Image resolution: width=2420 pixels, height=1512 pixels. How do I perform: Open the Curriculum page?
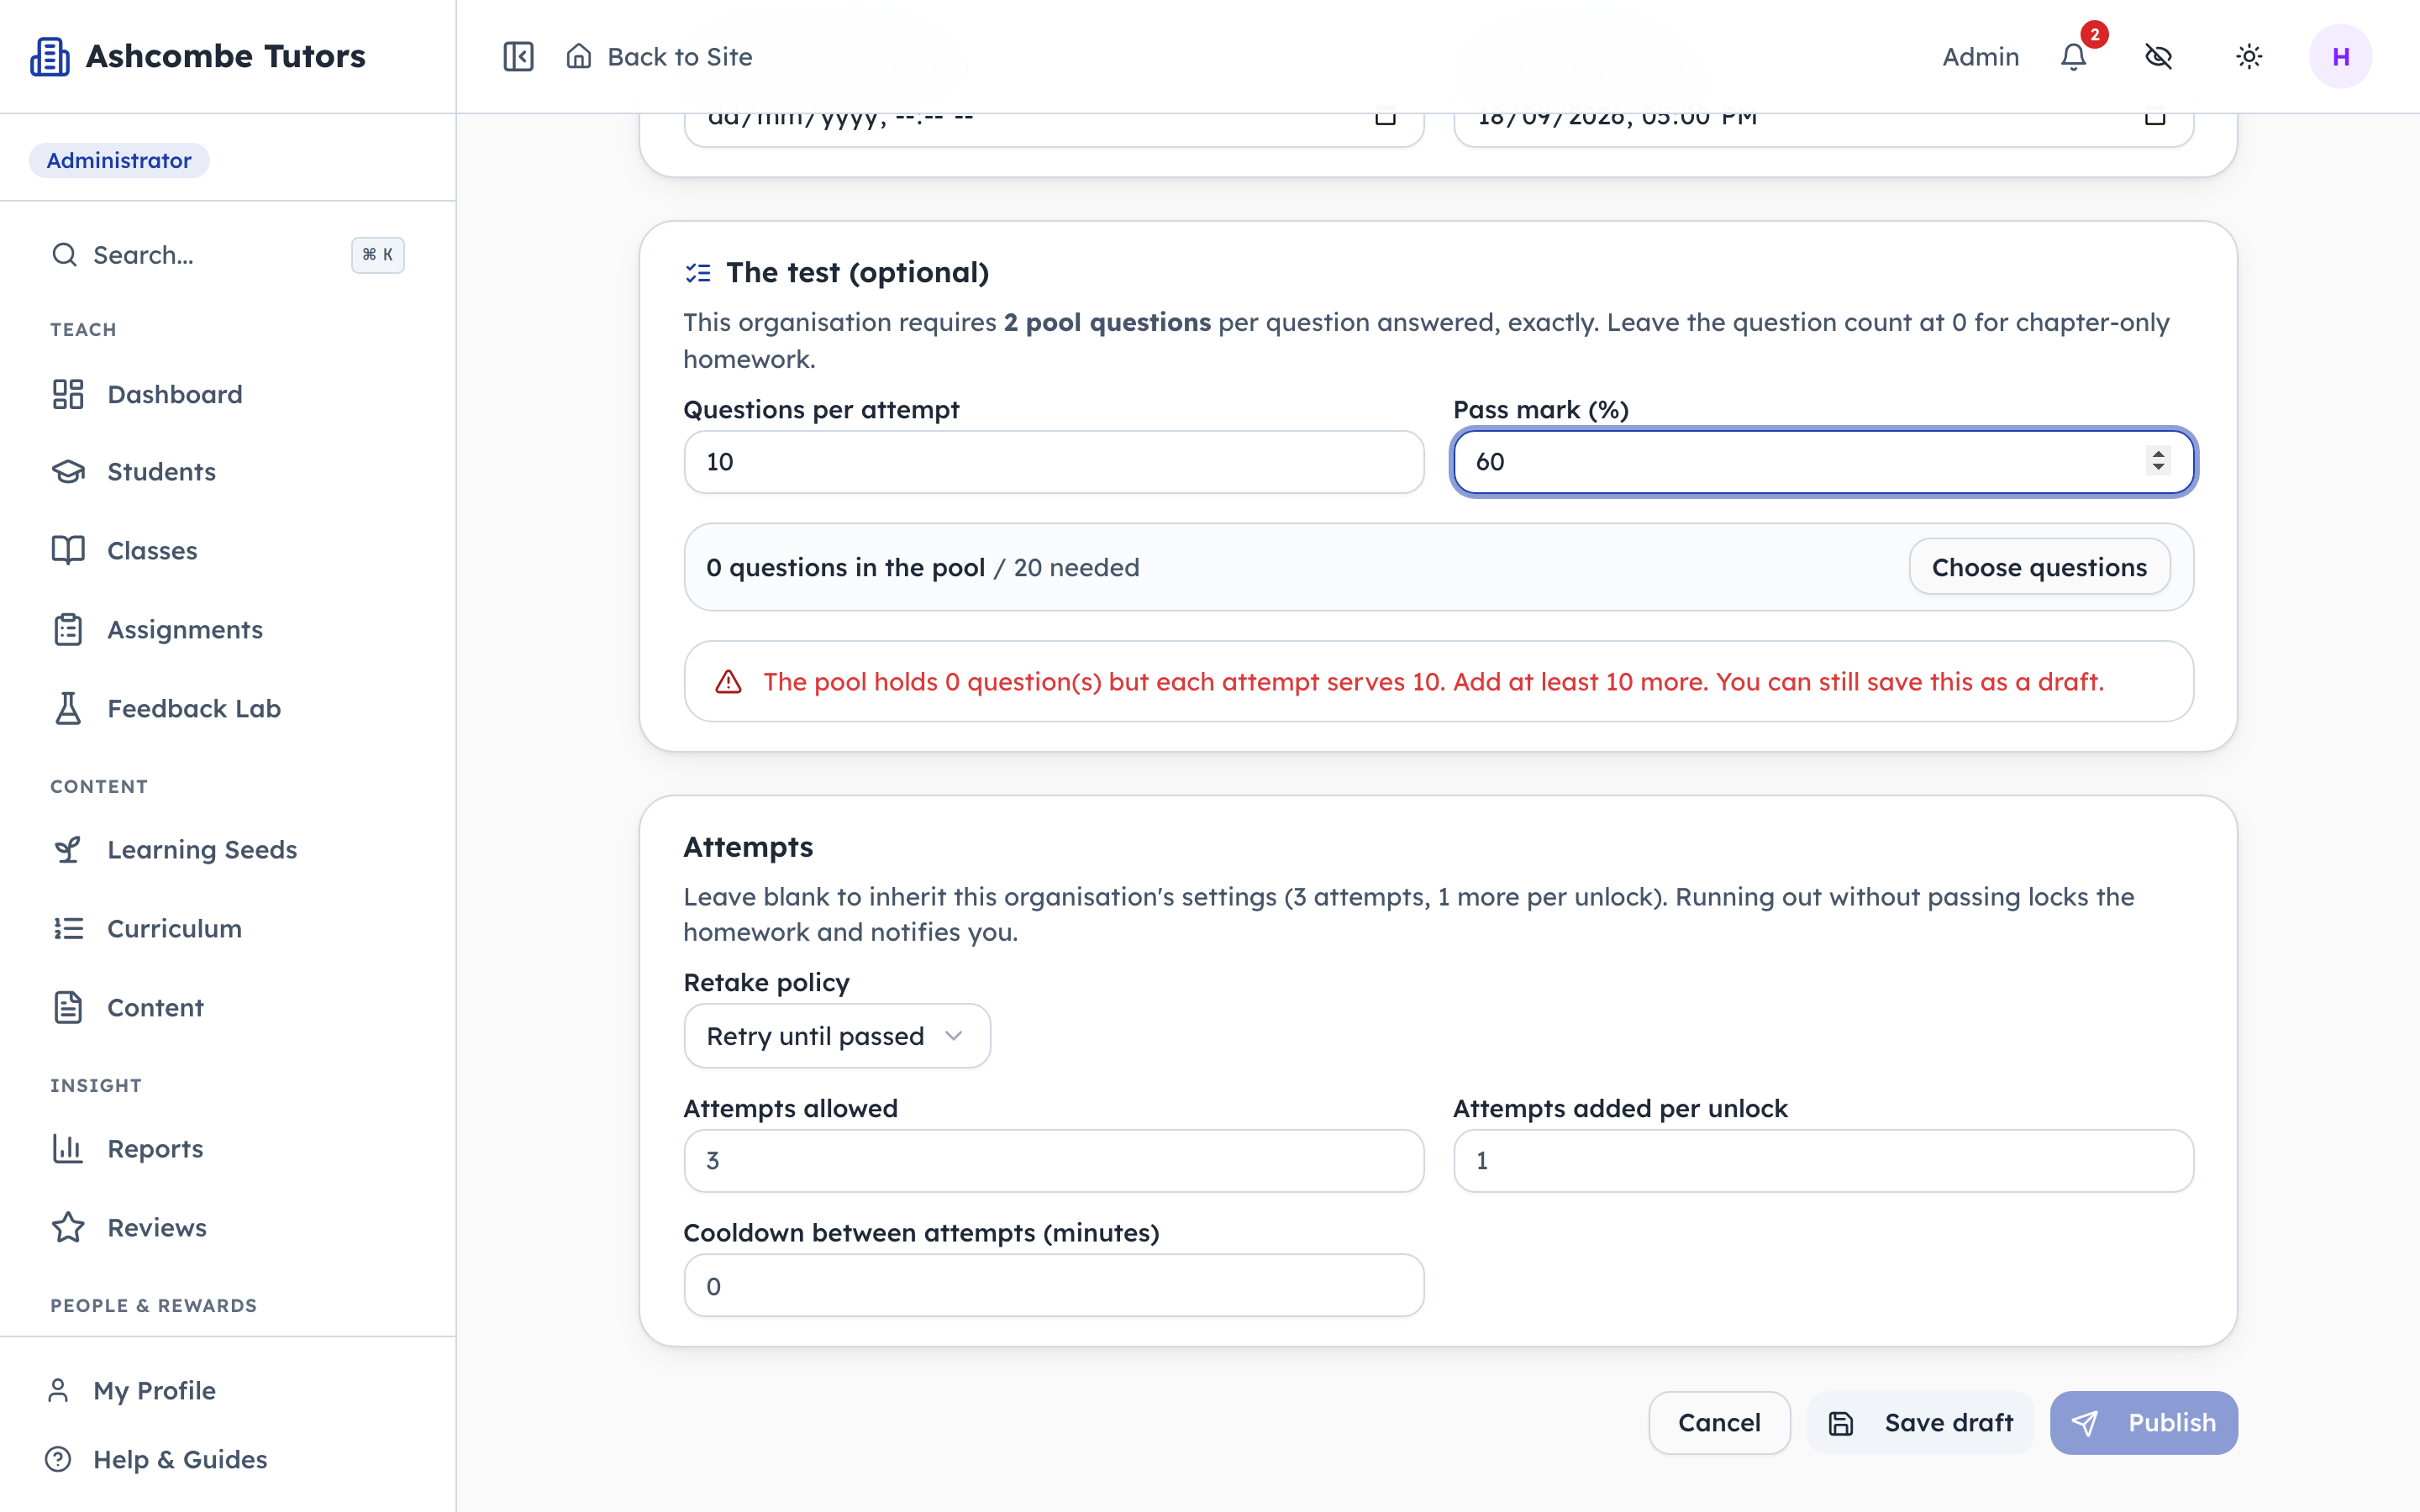[228, 929]
